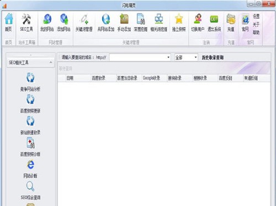
Task: Open 新站快速收录 sidebar tool
Action: 30,125
